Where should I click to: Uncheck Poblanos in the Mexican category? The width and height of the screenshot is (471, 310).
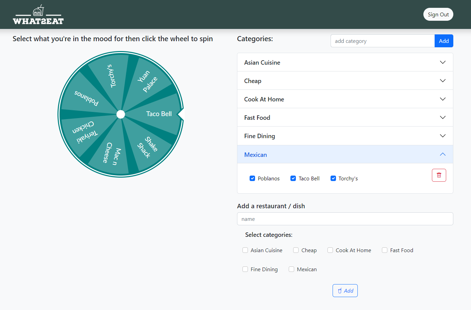(x=252, y=178)
